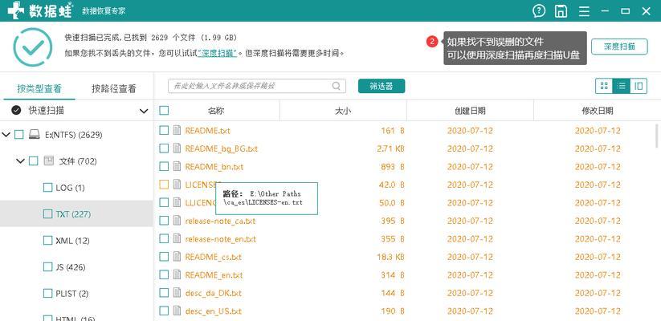Click file name desc_en_US.txt

point(214,311)
